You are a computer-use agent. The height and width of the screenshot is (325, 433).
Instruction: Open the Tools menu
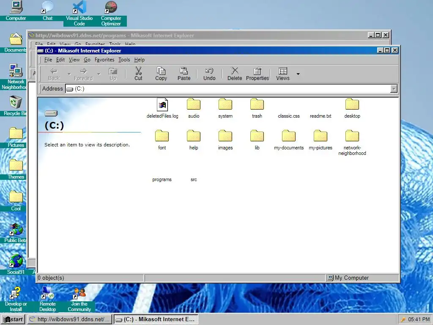pos(124,60)
